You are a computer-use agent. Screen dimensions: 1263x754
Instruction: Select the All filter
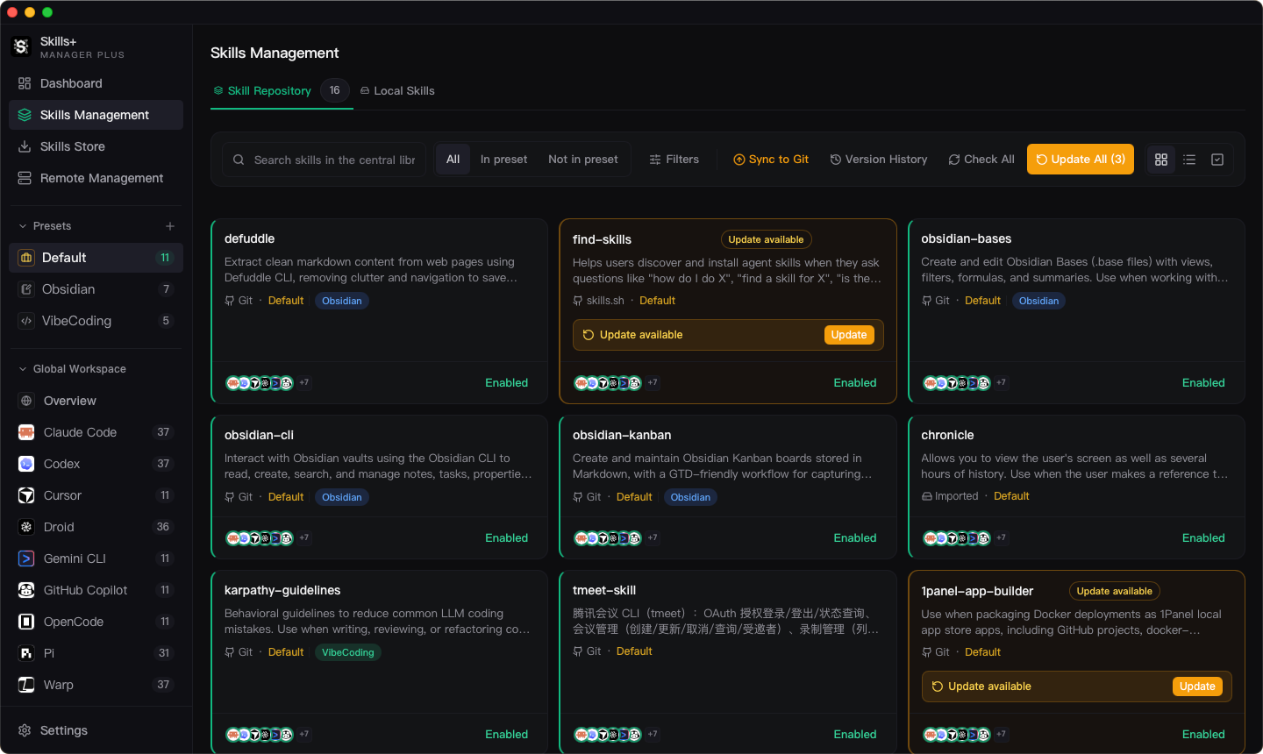pos(453,159)
